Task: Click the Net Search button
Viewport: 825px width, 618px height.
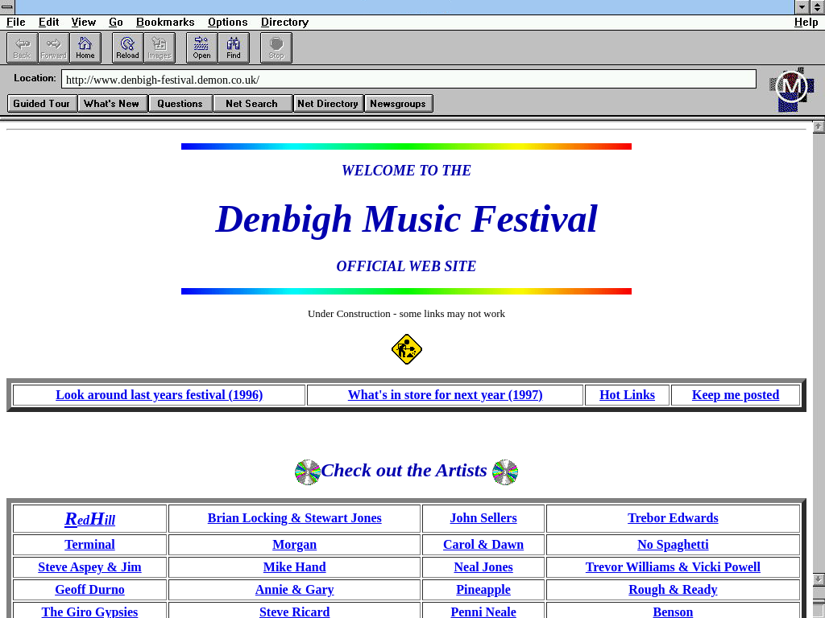Action: click(x=252, y=104)
